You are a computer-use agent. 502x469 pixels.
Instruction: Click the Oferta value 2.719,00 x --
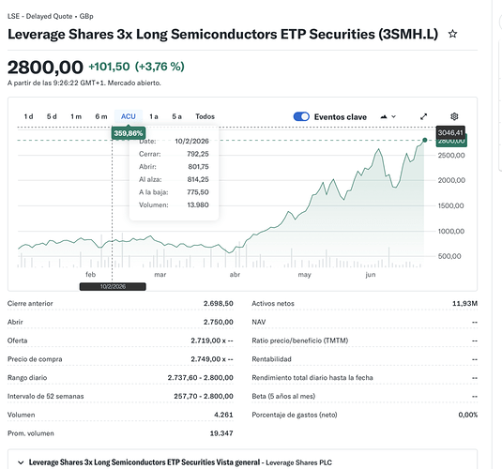tap(212, 340)
